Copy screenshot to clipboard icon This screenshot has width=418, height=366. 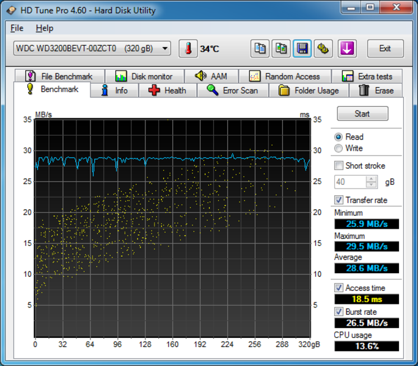point(281,49)
